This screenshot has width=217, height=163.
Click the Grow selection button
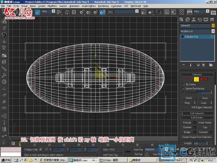tap(205, 98)
